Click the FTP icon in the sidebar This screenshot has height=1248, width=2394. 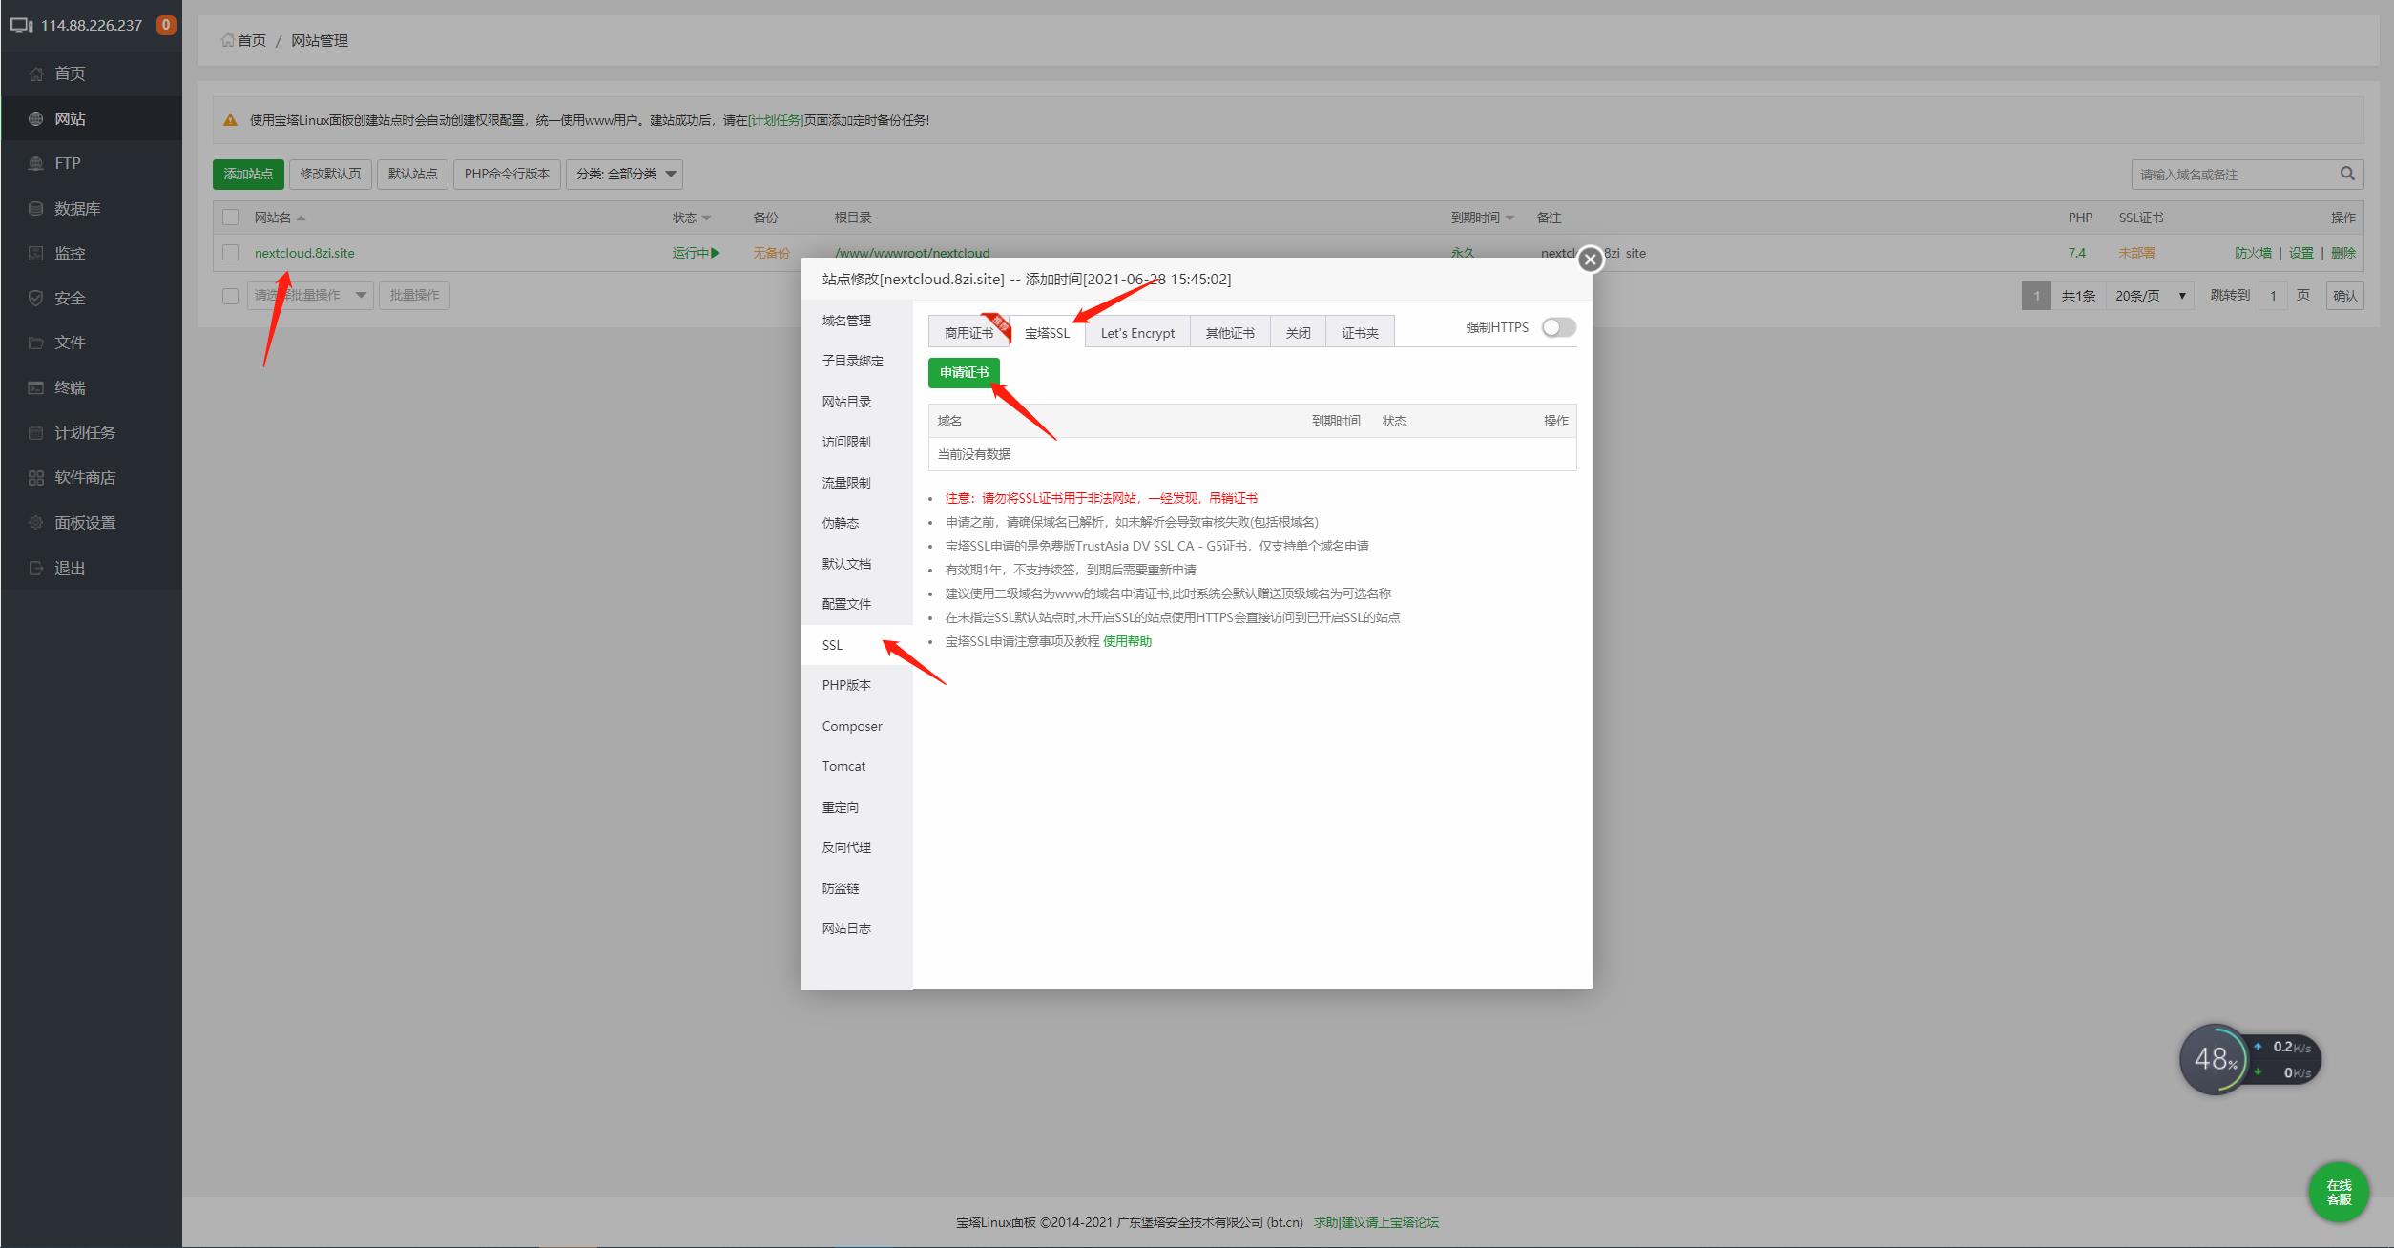click(36, 163)
